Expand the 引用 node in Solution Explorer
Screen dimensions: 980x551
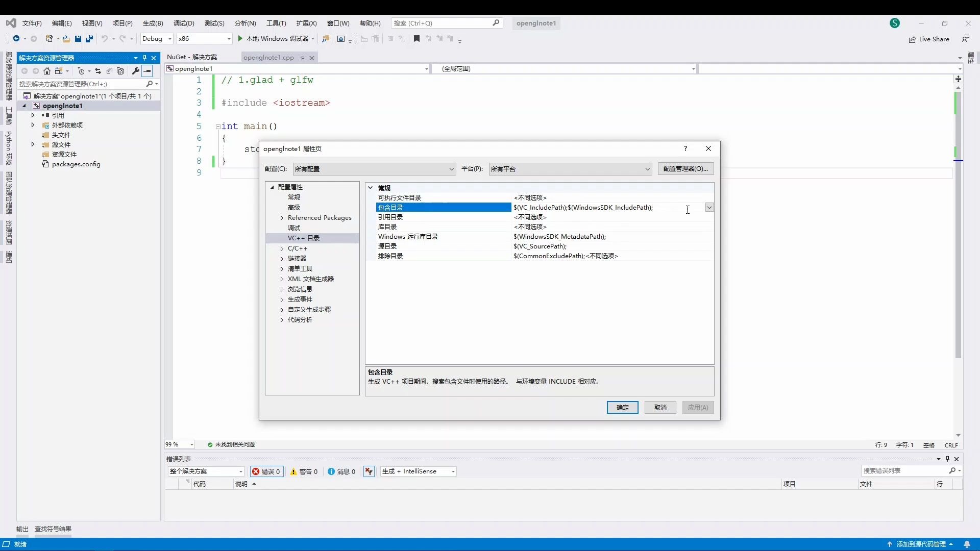click(x=33, y=115)
